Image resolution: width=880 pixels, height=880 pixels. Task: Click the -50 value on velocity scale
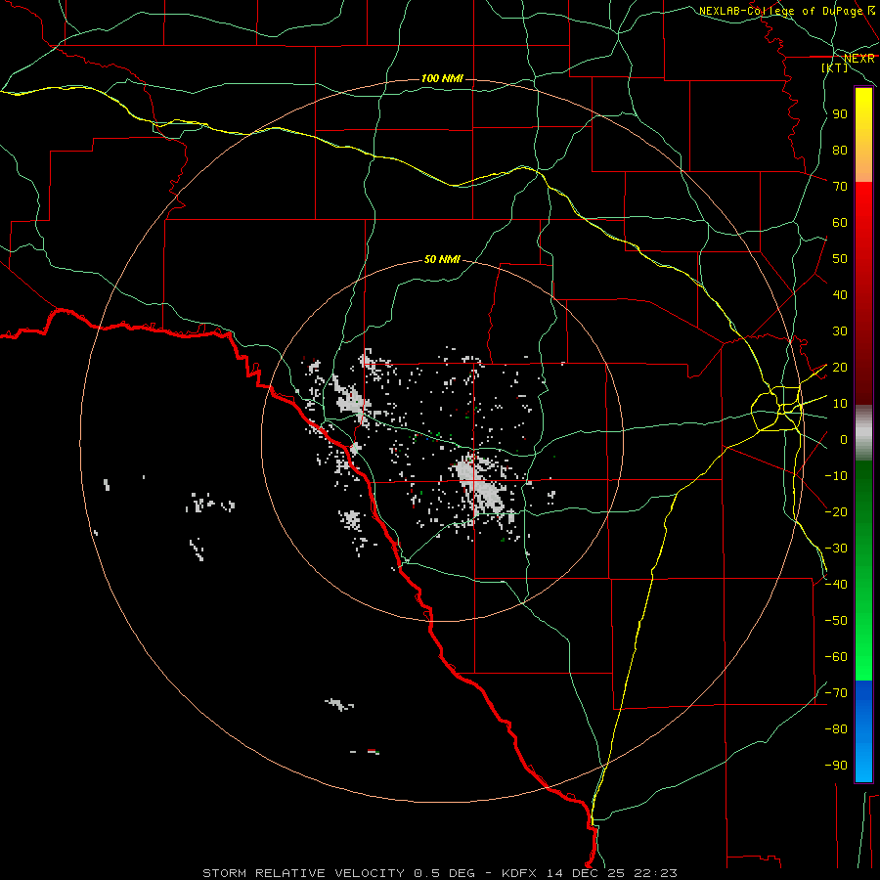836,621
